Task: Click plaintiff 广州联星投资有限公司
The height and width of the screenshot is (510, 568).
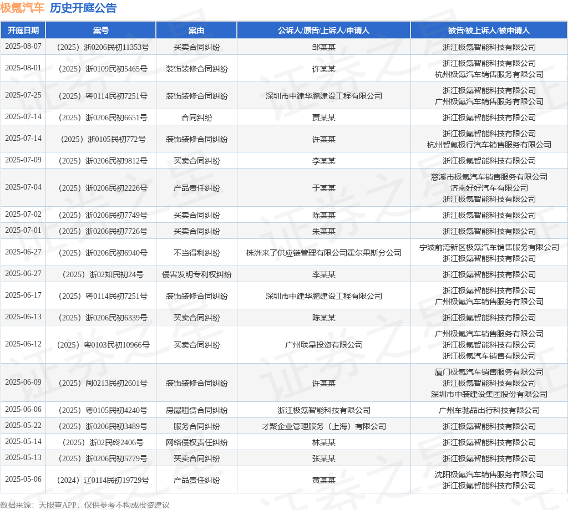Action: 324,345
